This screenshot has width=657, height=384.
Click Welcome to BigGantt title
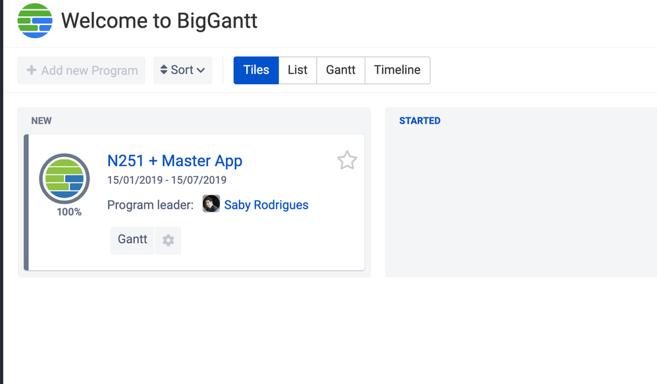pyautogui.click(x=159, y=20)
